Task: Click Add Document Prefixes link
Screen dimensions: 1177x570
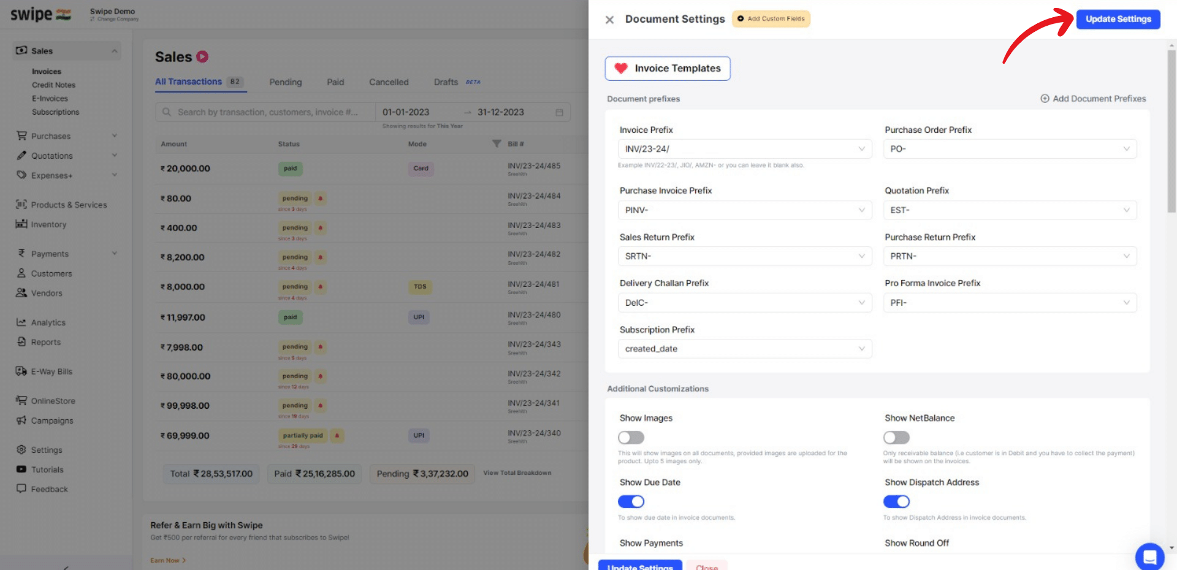Action: (1093, 99)
